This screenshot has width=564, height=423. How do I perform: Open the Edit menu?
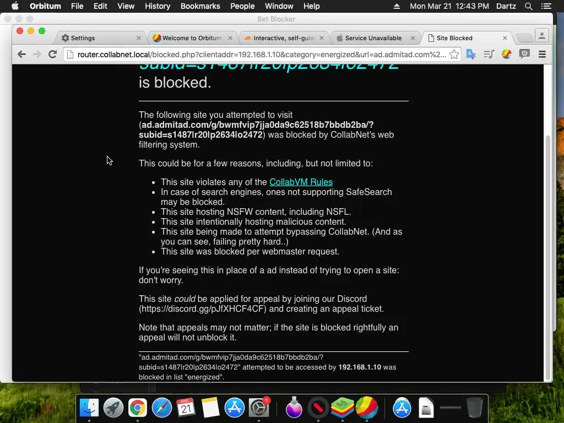click(x=100, y=6)
